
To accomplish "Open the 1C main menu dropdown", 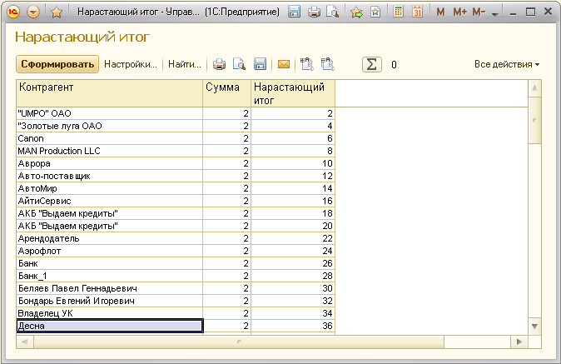I will tap(33, 12).
